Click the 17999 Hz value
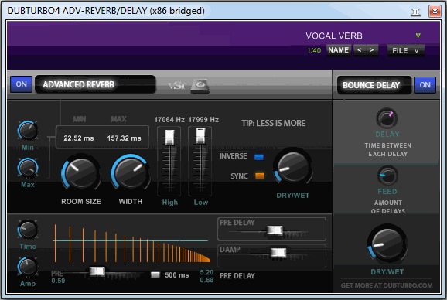447x300 pixels. [x=203, y=120]
